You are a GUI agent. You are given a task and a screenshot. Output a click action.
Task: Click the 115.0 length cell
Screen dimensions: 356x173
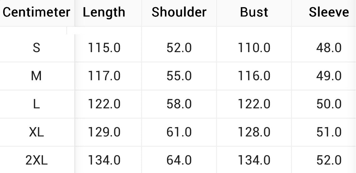(104, 48)
